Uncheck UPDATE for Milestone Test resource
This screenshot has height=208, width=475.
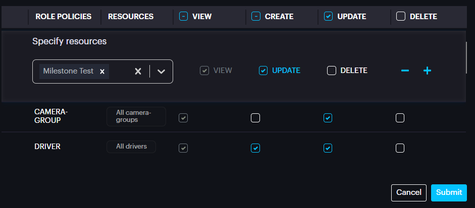pos(263,71)
